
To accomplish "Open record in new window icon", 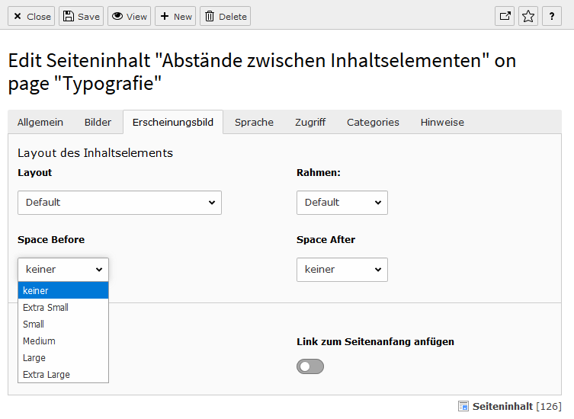I will tap(505, 16).
